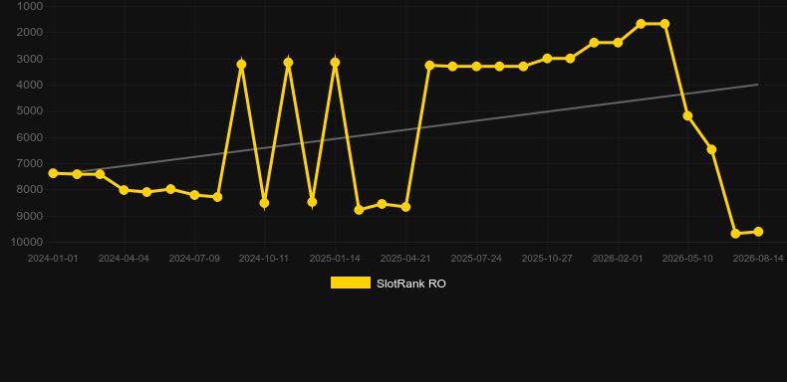Click the SlotRank RO legend label

click(x=411, y=284)
